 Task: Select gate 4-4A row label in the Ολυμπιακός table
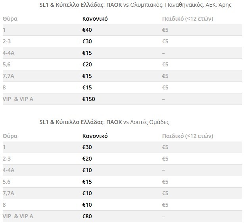tap(10, 53)
